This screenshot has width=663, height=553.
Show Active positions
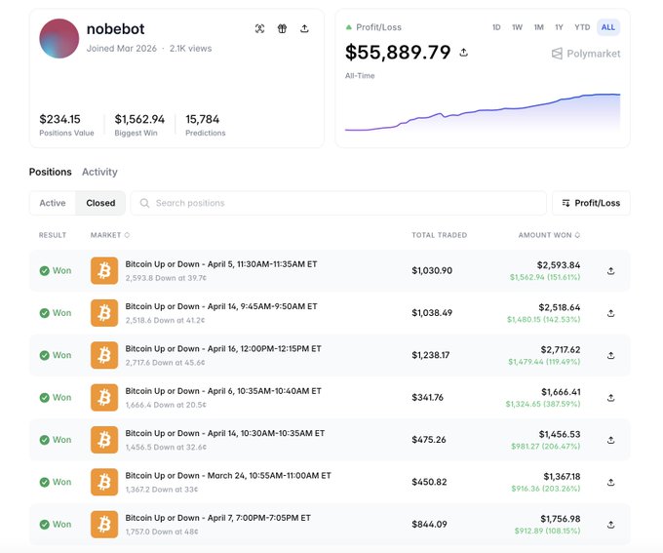coord(53,203)
